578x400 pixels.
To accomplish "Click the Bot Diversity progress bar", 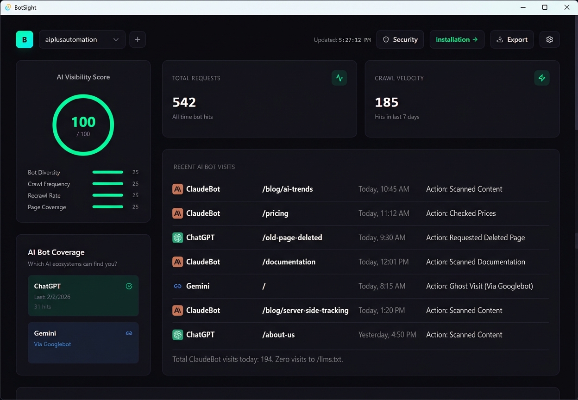I will pyautogui.click(x=107, y=172).
